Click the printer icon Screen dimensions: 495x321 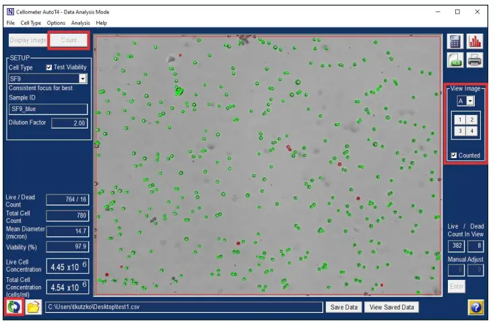click(475, 60)
